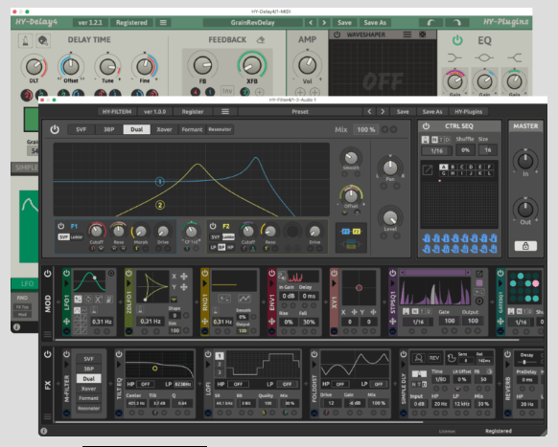Click the F1 F2 filter routing icon
This screenshot has height=447, width=558.
click(351, 232)
